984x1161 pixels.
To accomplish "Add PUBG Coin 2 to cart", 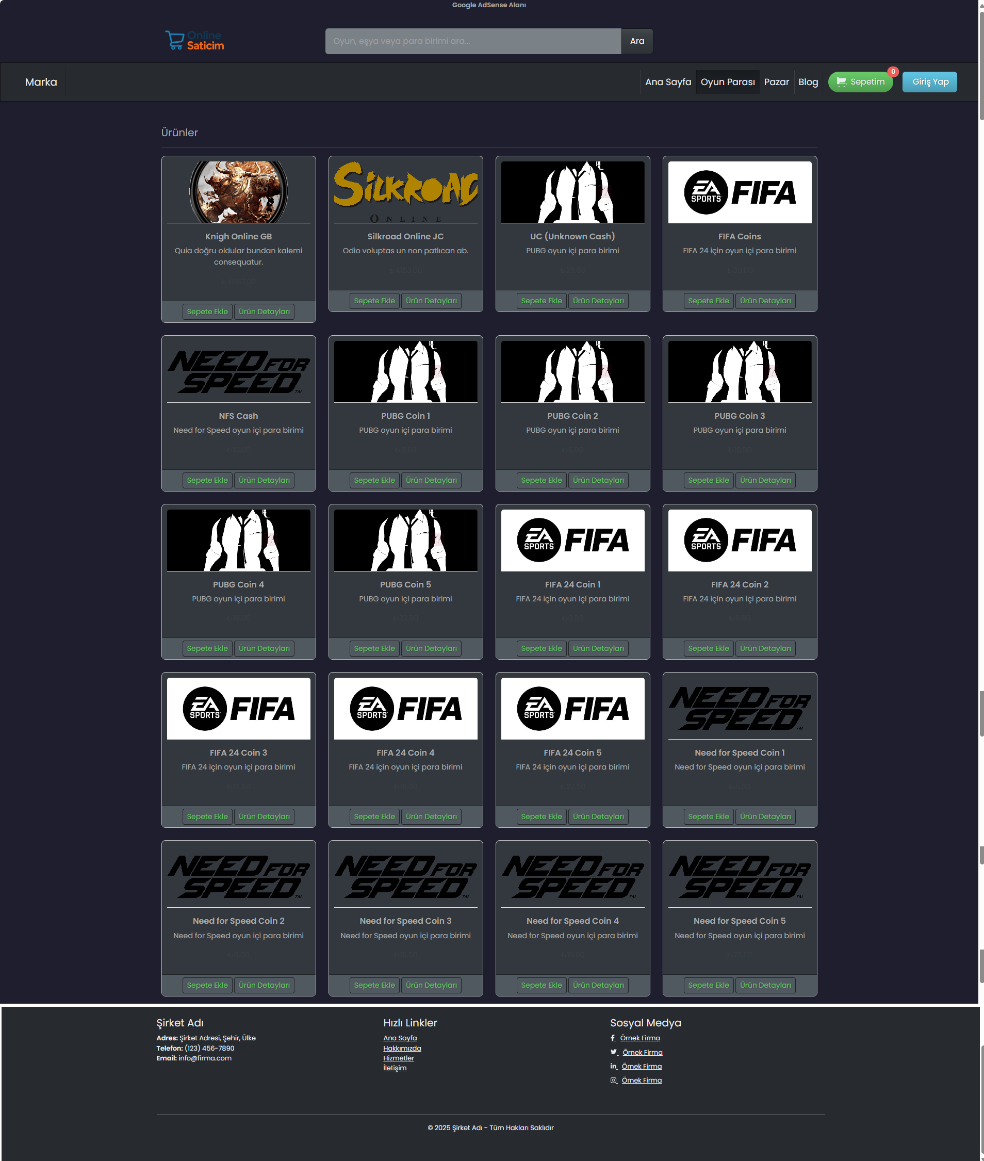I will pos(542,480).
